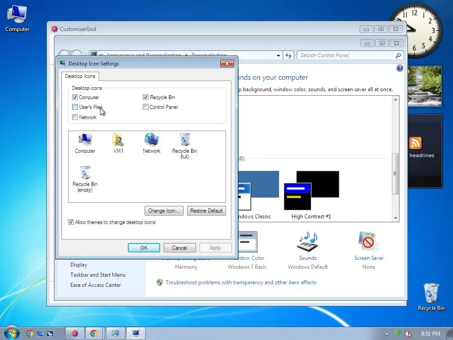This screenshot has width=453, height=340.
Task: Click the Show Desktop quick launch icon
Action: pyautogui.click(x=39, y=334)
